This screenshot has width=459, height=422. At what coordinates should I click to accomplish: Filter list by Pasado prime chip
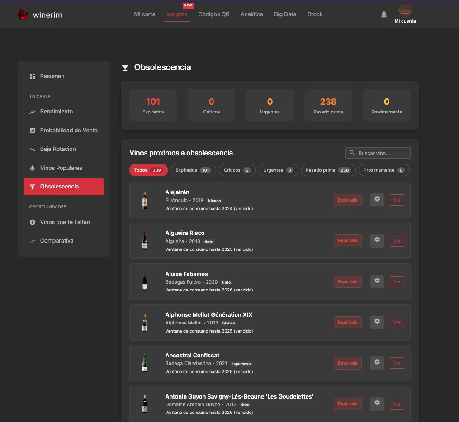tap(328, 170)
